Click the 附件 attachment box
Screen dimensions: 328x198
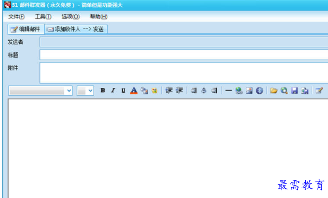(184, 73)
